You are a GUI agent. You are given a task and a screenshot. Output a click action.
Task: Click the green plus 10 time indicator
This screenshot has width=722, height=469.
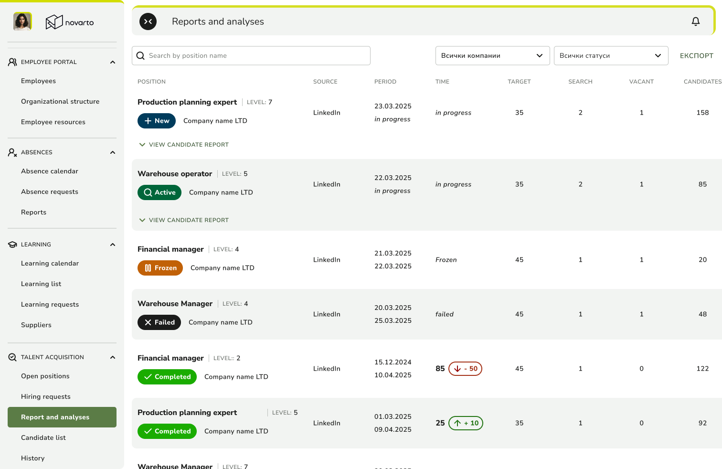click(466, 423)
